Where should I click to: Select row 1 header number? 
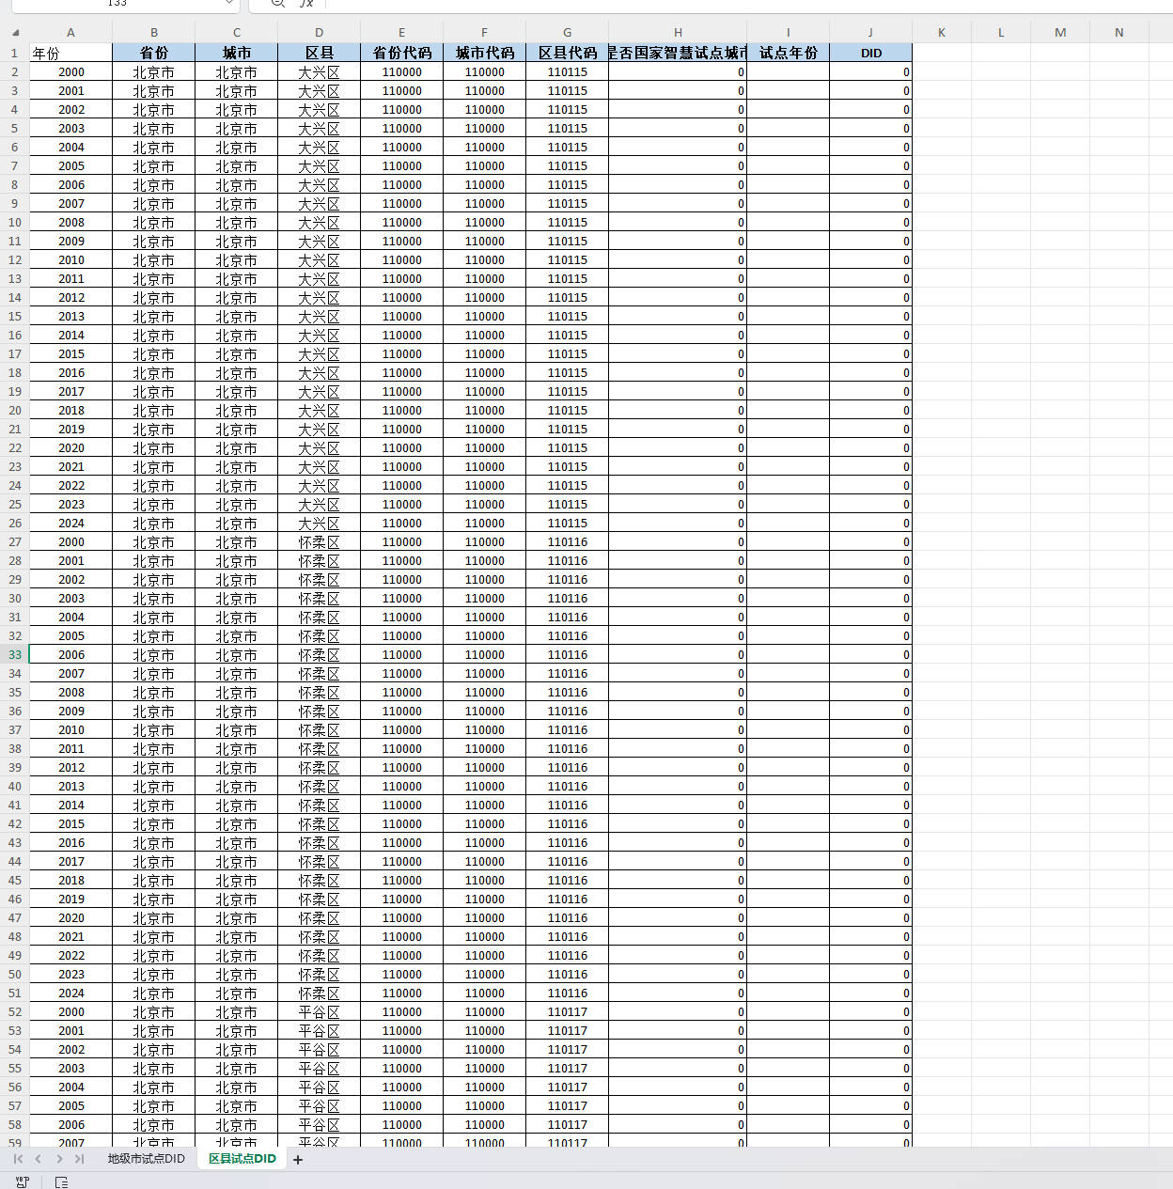click(x=15, y=53)
